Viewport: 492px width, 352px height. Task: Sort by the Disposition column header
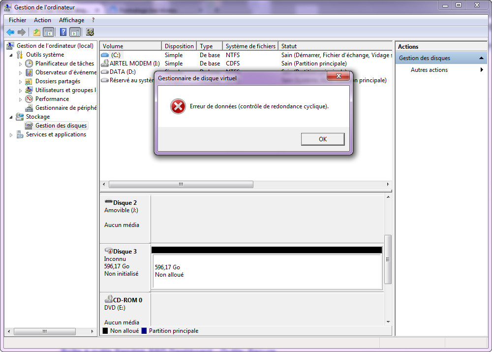(x=179, y=46)
